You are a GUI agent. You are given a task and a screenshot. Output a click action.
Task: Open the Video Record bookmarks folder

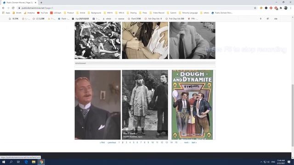coord(157,13)
